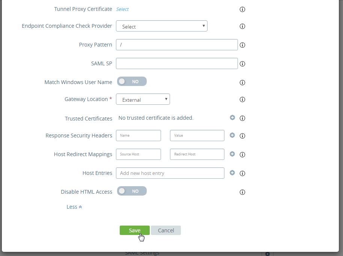Screen dimensions: 343x256
Task: Toggle Disable HTML Access switch
Action: [132, 191]
